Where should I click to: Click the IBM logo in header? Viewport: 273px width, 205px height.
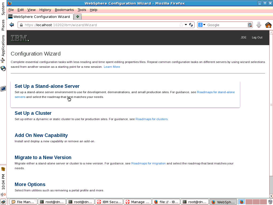[x=20, y=38]
